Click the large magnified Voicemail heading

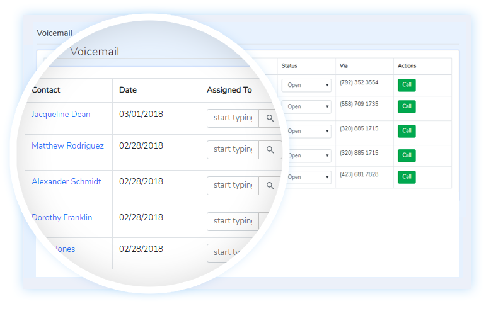95,52
